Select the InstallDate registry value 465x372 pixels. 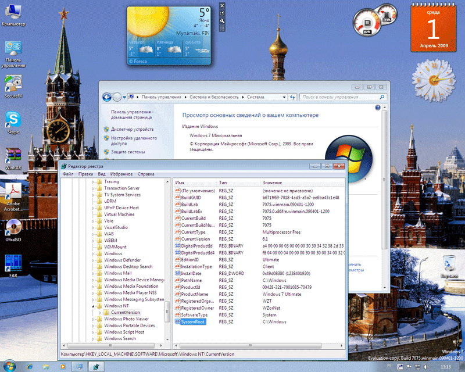[x=191, y=274]
